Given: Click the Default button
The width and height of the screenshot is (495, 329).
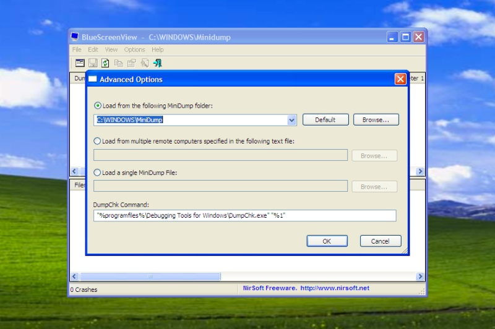Looking at the screenshot, I should 325,120.
